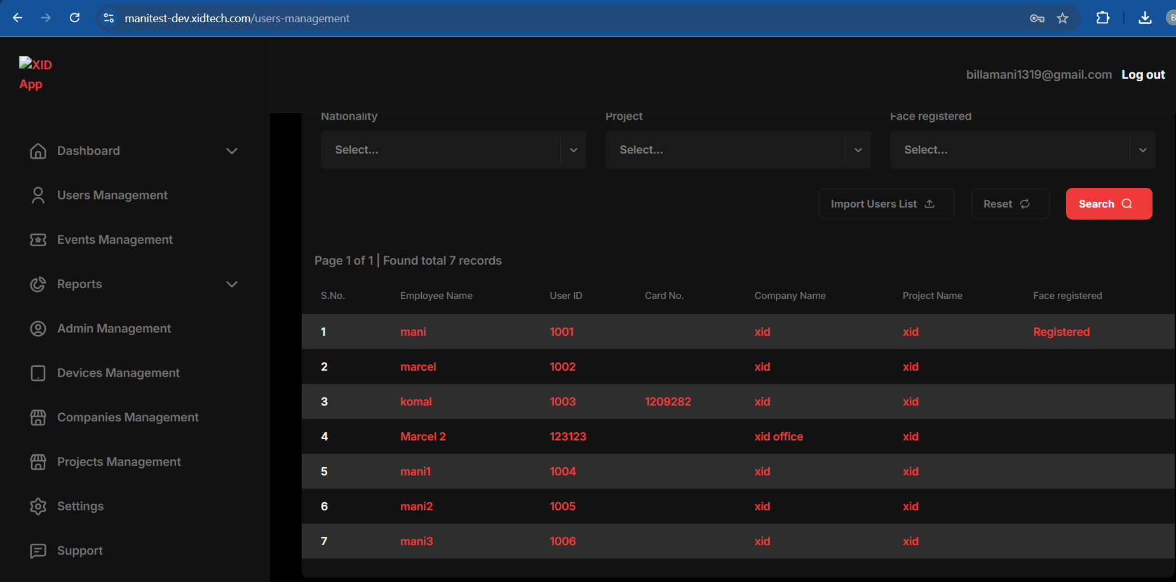The image size is (1176, 582).
Task: Open the Face registered filter dropdown
Action: pos(1022,150)
